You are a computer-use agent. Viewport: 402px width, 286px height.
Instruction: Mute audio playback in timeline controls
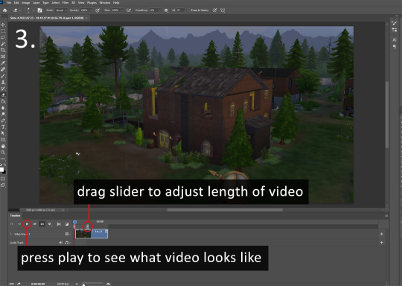coord(42,224)
